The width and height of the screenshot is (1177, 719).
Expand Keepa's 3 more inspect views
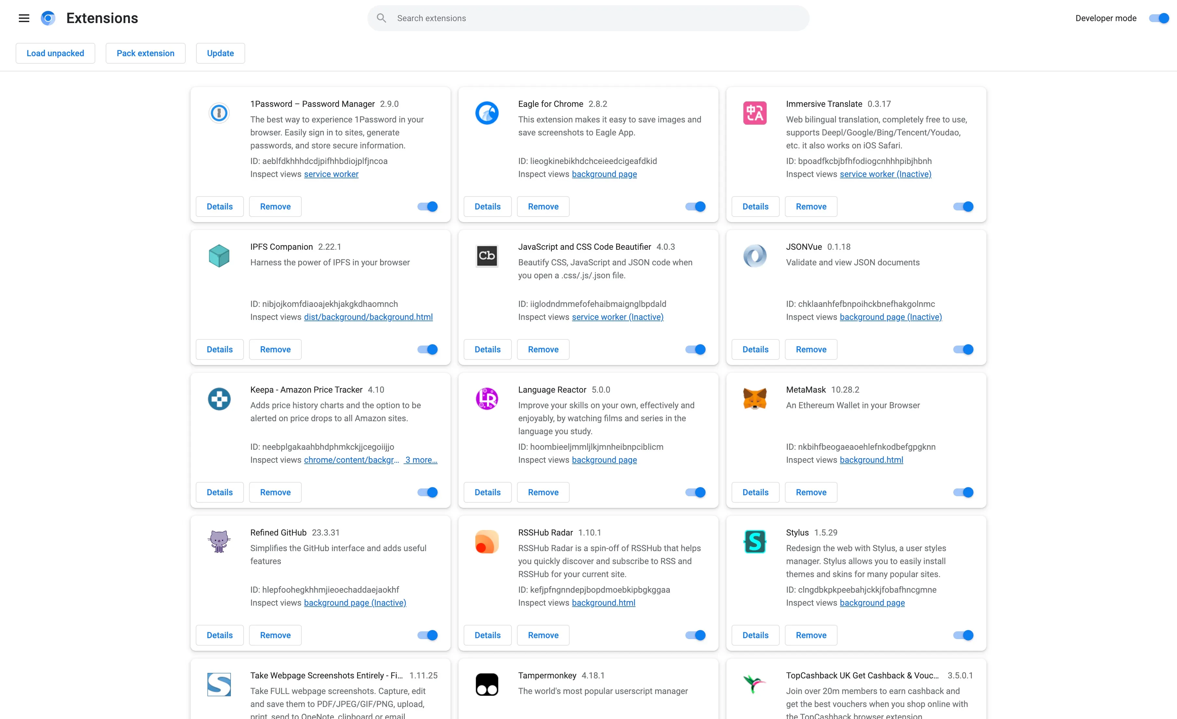[x=421, y=460]
